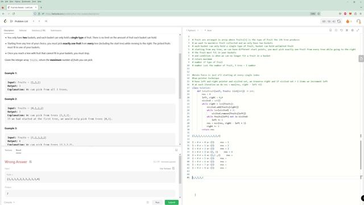Open the History menu
The width and height of the screenshot is (364, 205).
pyautogui.click(x=18, y=1)
